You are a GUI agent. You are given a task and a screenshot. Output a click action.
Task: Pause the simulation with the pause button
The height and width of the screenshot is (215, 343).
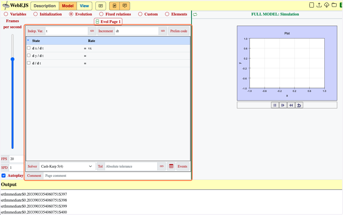point(275,105)
